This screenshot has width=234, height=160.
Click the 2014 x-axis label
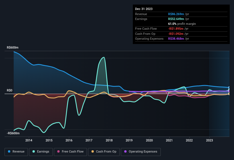(x=29, y=140)
